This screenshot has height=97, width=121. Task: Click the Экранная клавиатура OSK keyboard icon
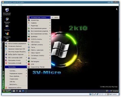(x=6, y=49)
